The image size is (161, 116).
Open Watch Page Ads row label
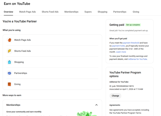click(x=23, y=40)
